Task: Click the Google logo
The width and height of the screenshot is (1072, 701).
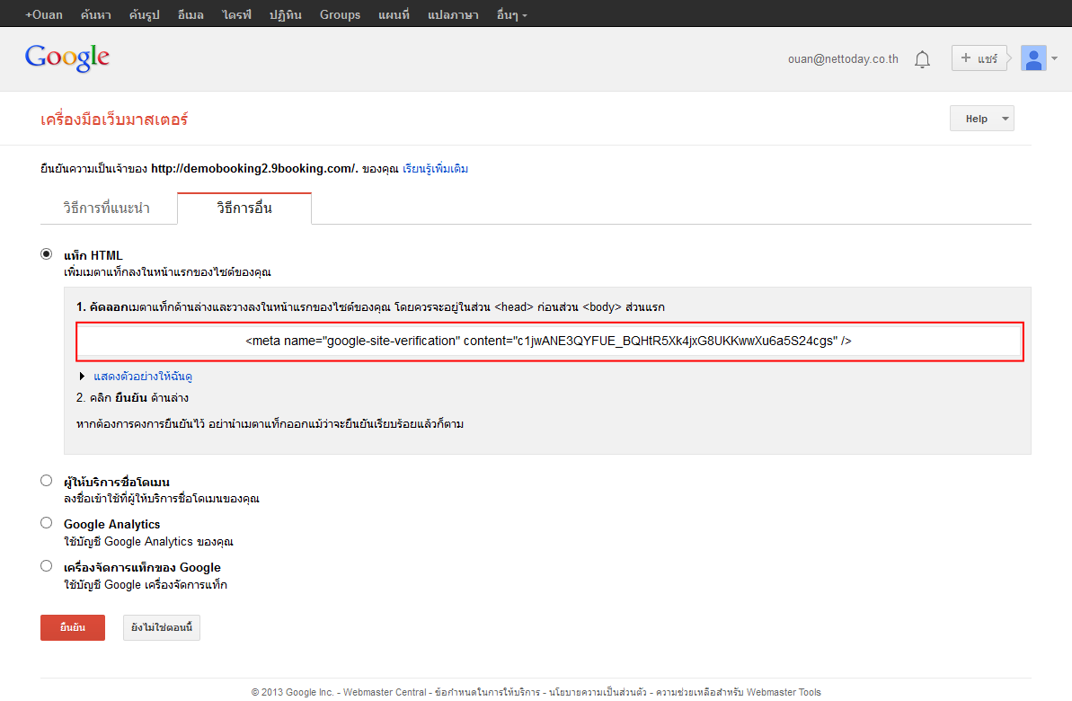Action: click(x=67, y=58)
